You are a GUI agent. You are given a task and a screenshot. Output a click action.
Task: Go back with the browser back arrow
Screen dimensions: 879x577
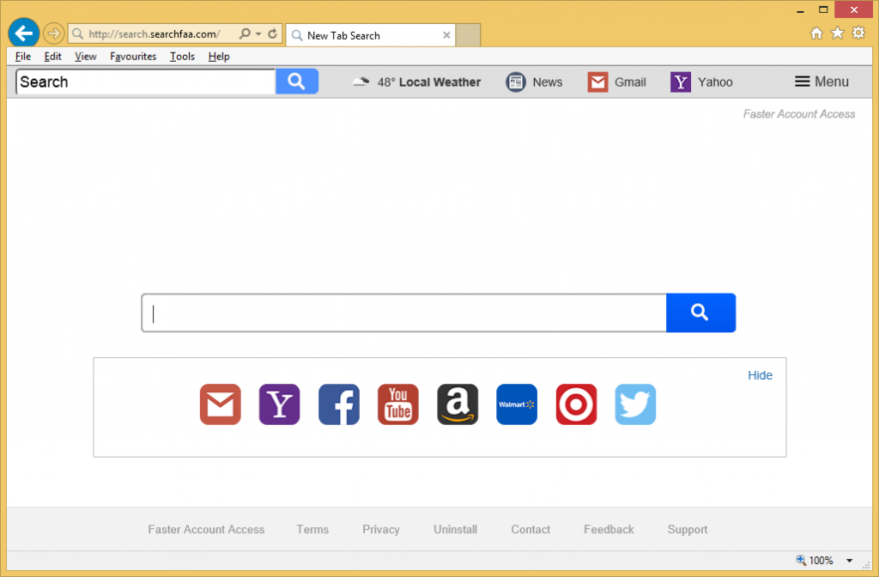(23, 33)
